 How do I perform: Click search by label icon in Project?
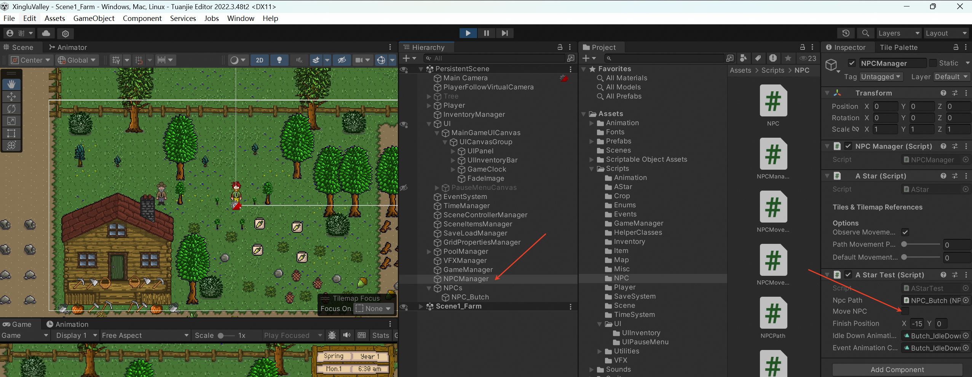pos(758,58)
